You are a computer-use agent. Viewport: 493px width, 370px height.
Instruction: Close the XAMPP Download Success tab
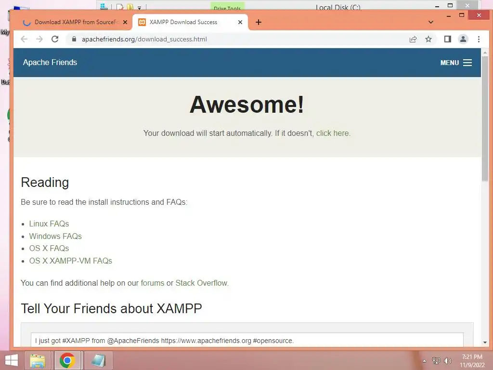pyautogui.click(x=240, y=22)
